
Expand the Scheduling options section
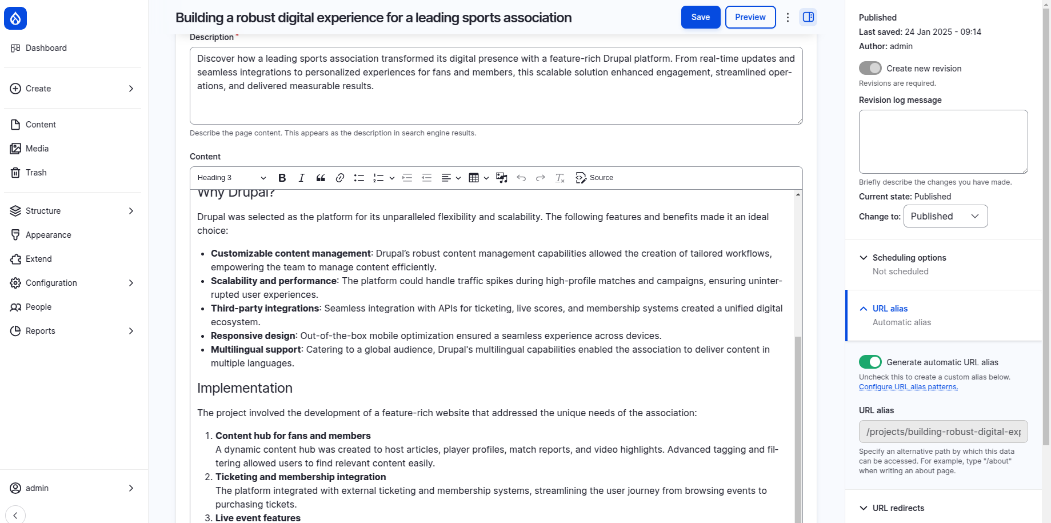(944, 264)
